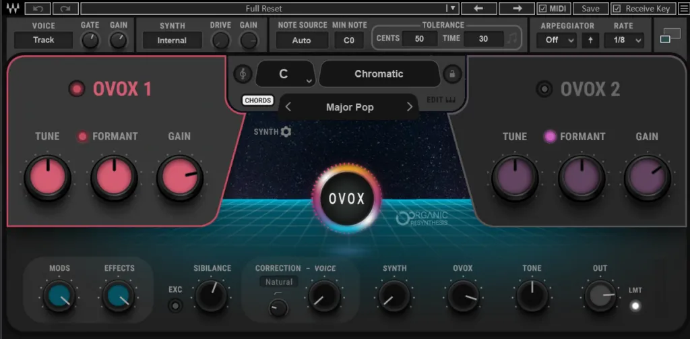This screenshot has height=339, width=690.
Task: Go to next chord preset arrow
Action: [410, 107]
